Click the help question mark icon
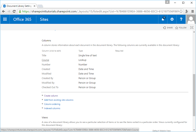The width and height of the screenshot is (196, 132). [x=181, y=19]
